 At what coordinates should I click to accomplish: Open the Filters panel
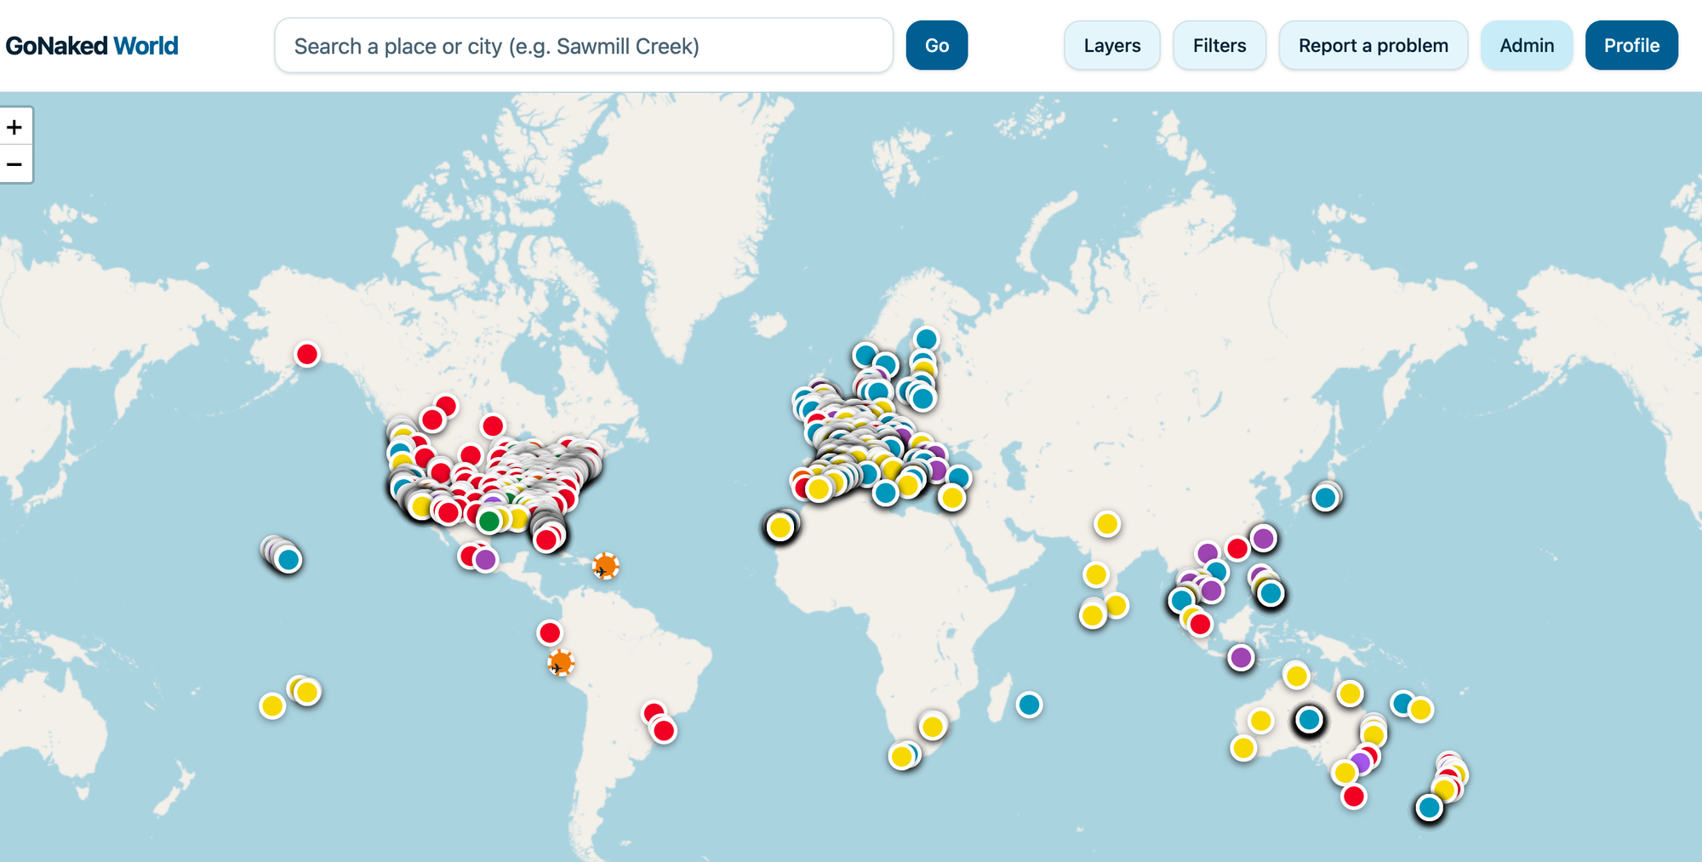tap(1219, 46)
